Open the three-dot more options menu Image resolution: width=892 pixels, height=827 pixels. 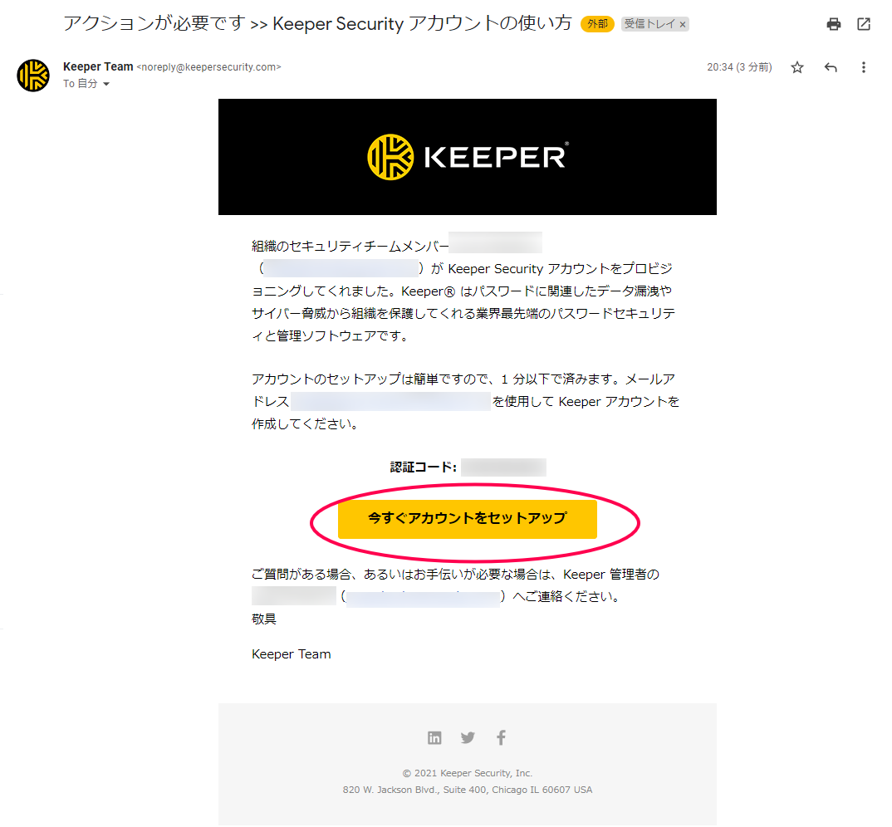click(864, 68)
